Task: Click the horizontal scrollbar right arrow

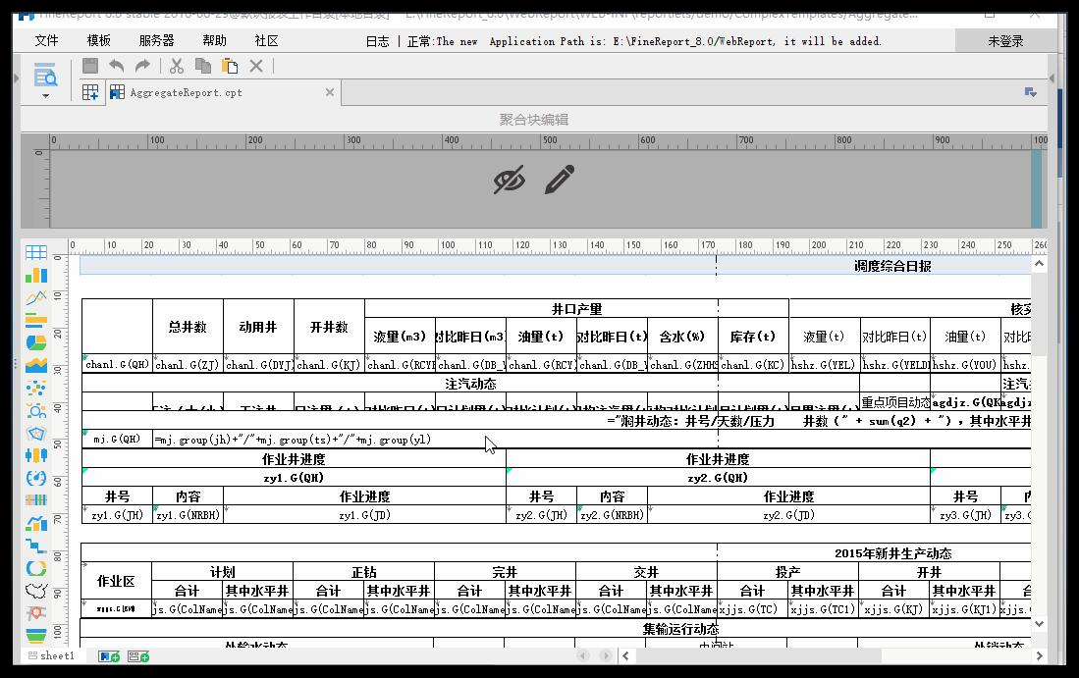Action: click(x=1039, y=656)
